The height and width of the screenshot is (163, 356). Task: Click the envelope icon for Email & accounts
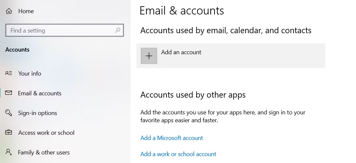(9, 93)
